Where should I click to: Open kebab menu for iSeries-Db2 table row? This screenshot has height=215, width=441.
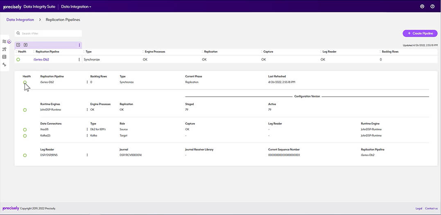coord(79,60)
